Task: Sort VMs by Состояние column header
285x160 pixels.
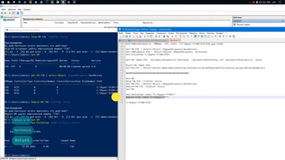Action: (59, 23)
